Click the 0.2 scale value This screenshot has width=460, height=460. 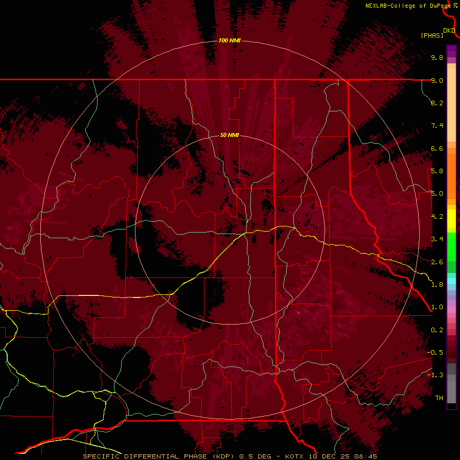(x=437, y=330)
